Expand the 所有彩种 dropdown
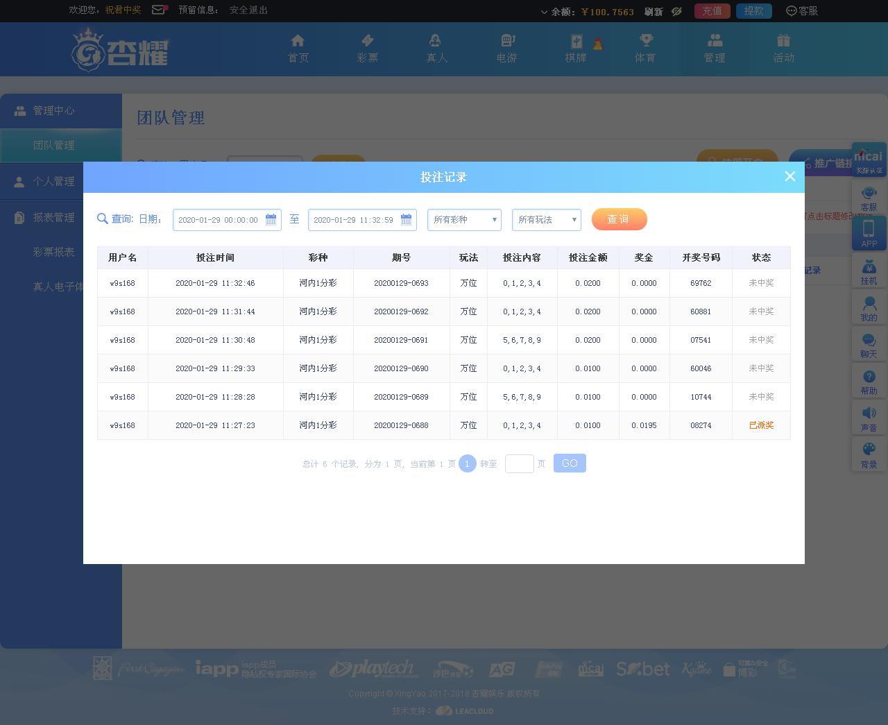This screenshot has height=725, width=888. [464, 219]
